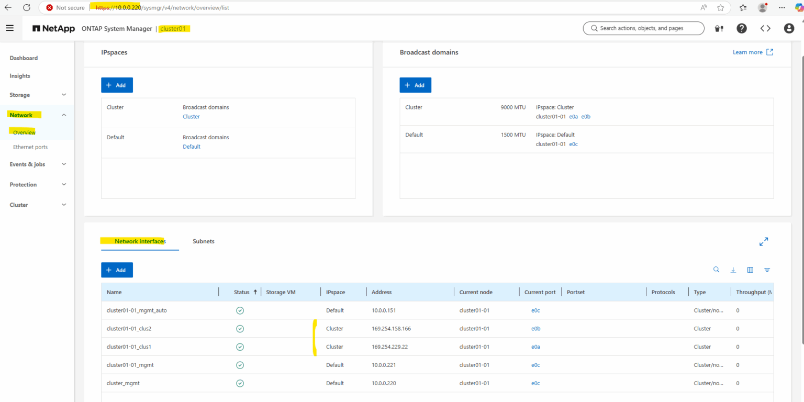Open the hamburger menu beside NetApp logo

pyautogui.click(x=10, y=28)
